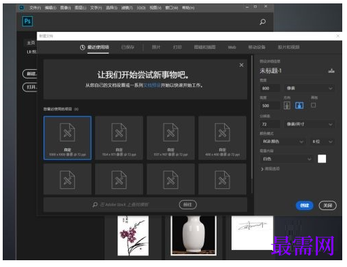Open the 文字(Y) menu
This screenshot has width=347, height=267.
coord(96,8)
